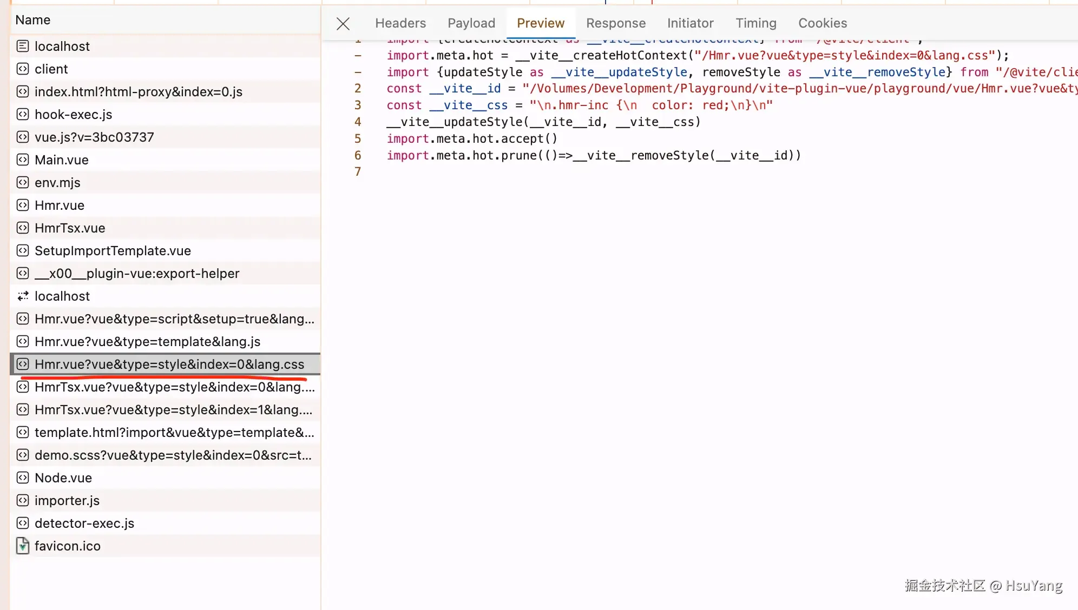Close the request details panel

[343, 23]
